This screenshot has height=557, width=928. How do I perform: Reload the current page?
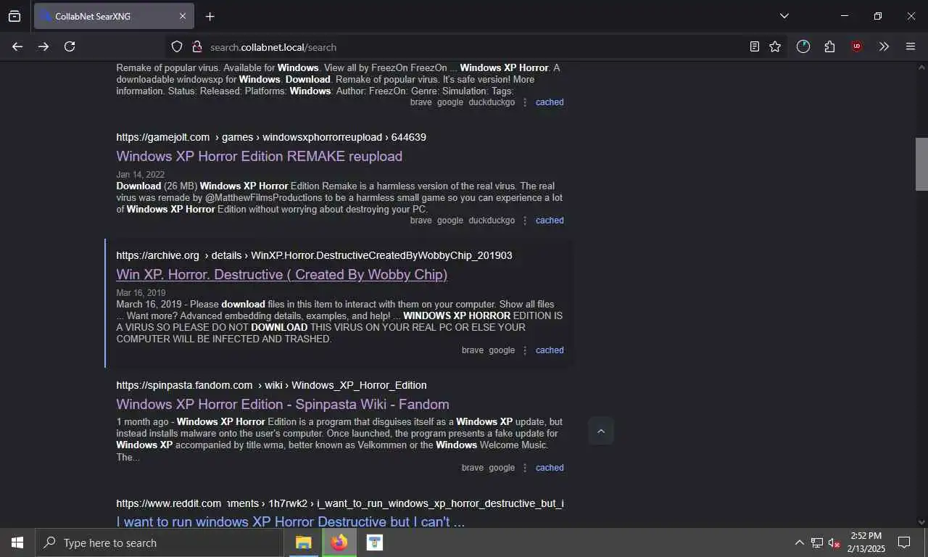click(x=70, y=46)
